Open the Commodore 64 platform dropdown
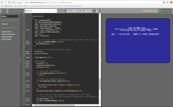Screen dimensions: 173x107 [16, 11]
